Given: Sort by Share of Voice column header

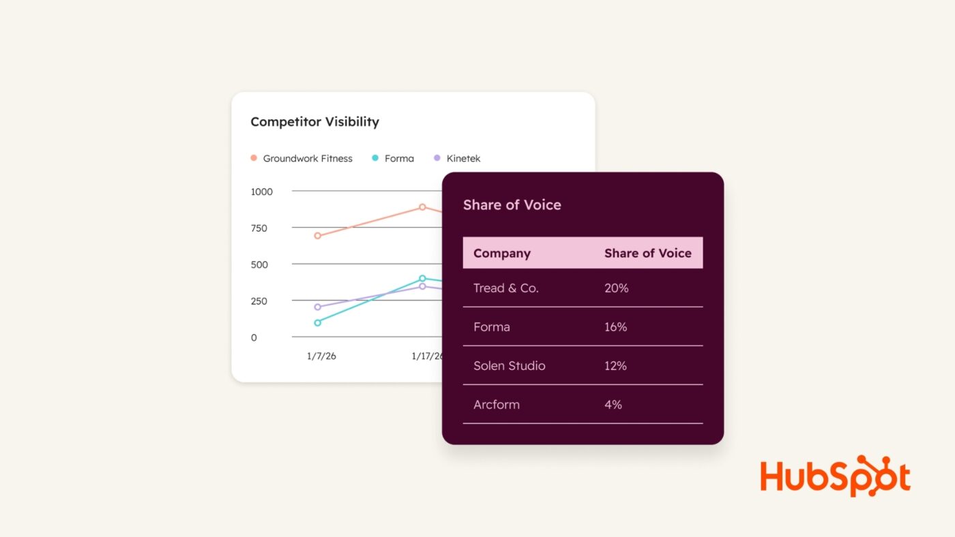Looking at the screenshot, I should tap(647, 254).
